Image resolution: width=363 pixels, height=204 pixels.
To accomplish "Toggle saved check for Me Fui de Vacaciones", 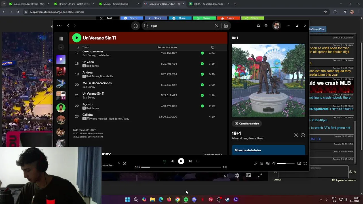I will (202, 85).
